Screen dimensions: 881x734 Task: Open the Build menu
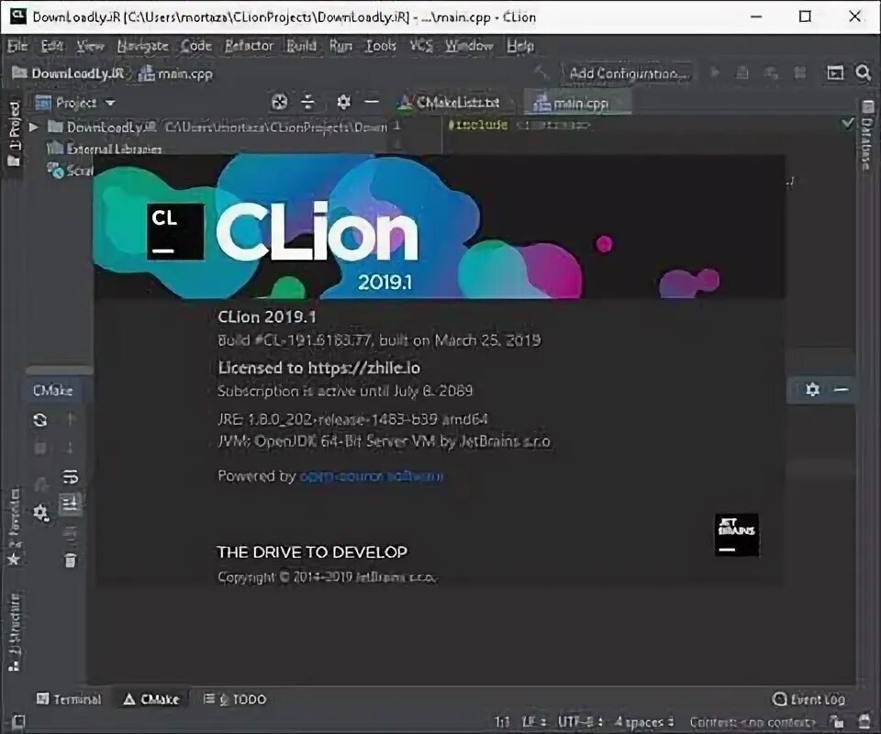tap(301, 46)
